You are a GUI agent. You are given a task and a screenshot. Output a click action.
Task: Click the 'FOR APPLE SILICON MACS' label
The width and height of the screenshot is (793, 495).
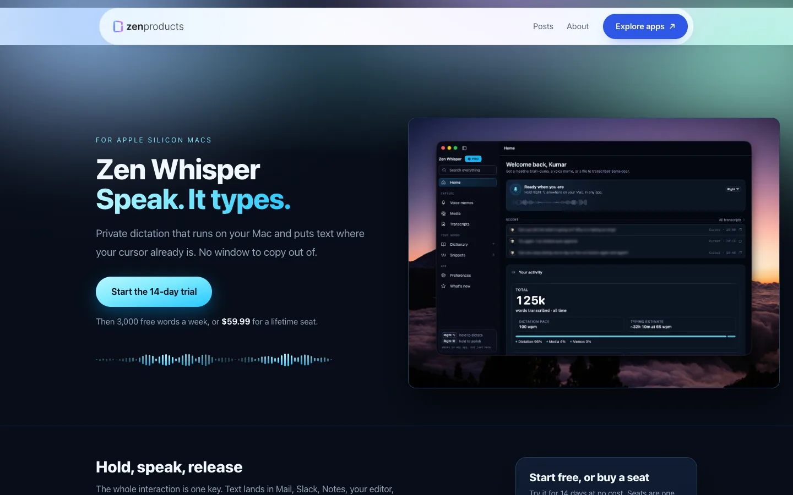154,140
